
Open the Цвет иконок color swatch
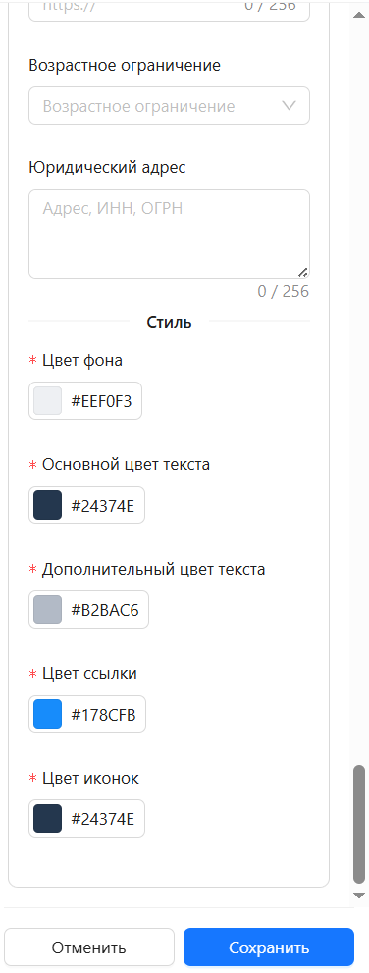(48, 818)
